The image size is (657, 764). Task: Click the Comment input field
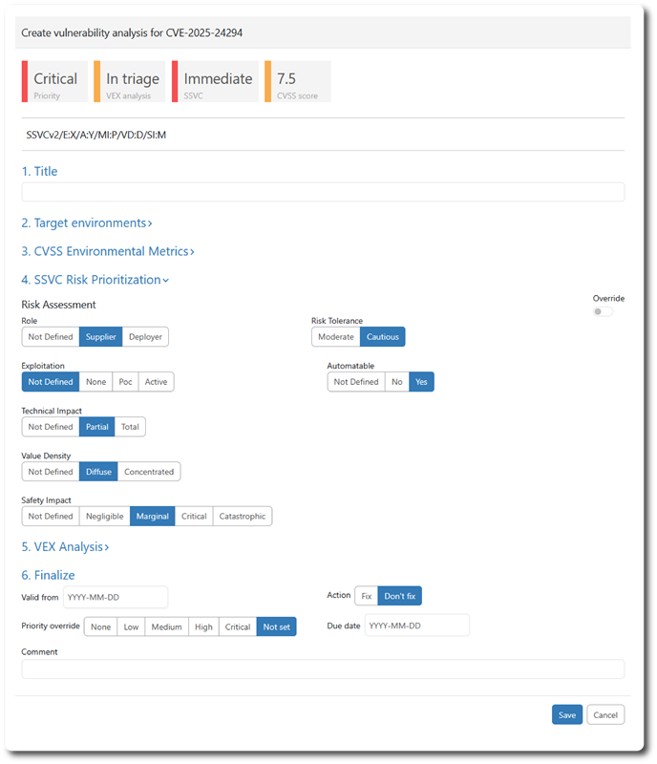pyautogui.click(x=323, y=669)
